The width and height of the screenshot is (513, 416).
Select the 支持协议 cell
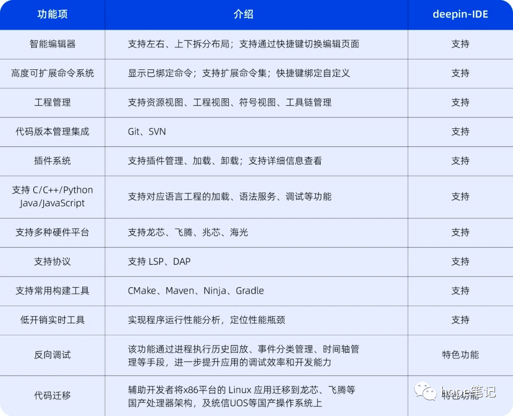[x=52, y=261]
